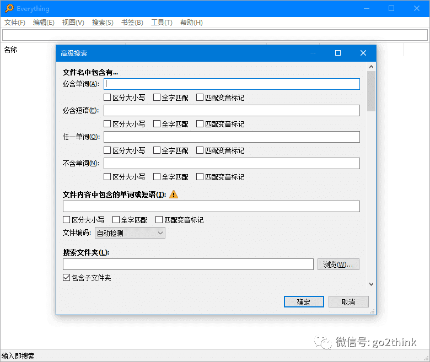
Task: Click the 浏览(W)... button
Action: pyautogui.click(x=338, y=264)
